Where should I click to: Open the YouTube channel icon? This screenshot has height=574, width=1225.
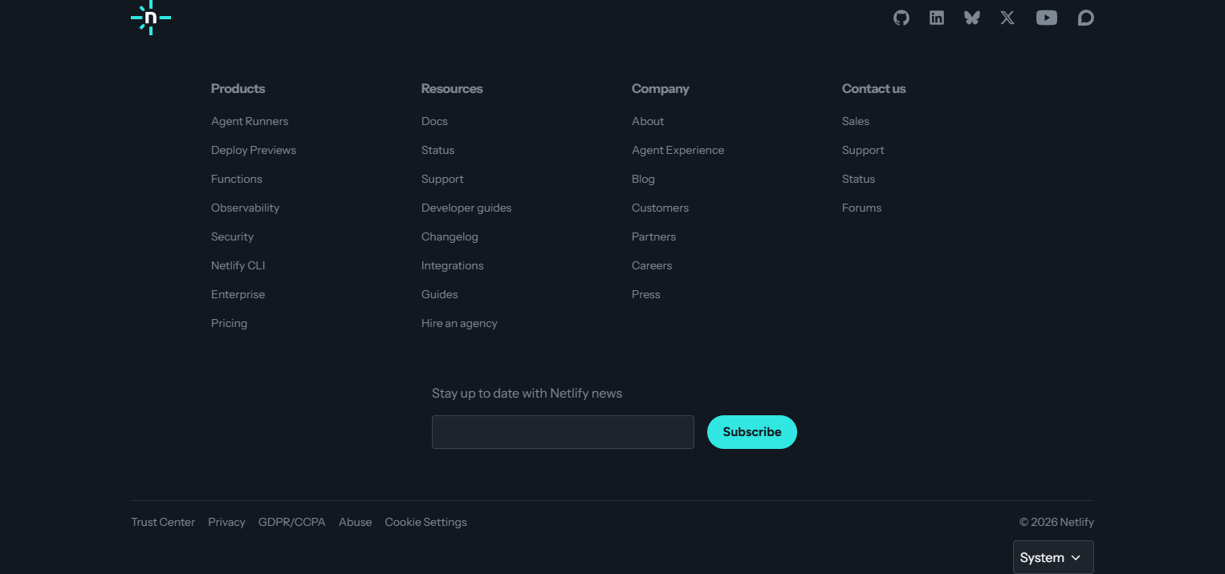click(x=1047, y=18)
